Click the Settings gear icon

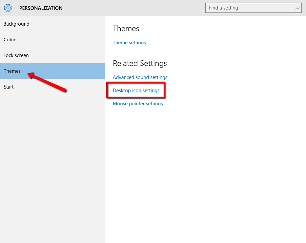click(x=8, y=8)
